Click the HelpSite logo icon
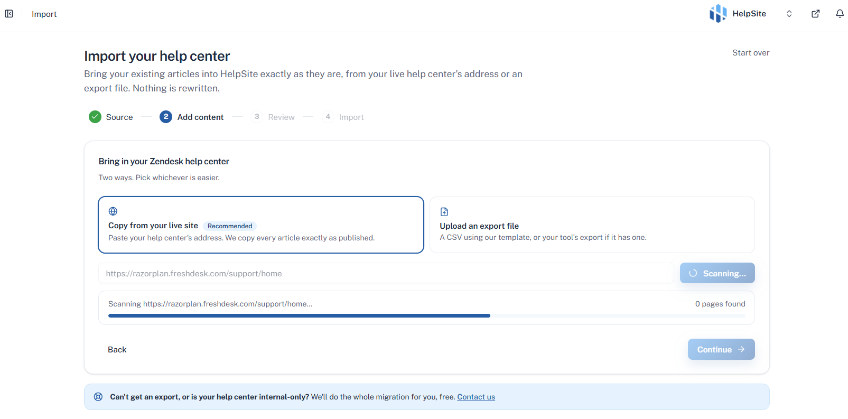This screenshot has height=419, width=848. (x=717, y=14)
